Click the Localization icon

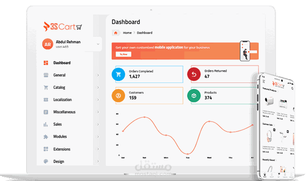click(46, 100)
